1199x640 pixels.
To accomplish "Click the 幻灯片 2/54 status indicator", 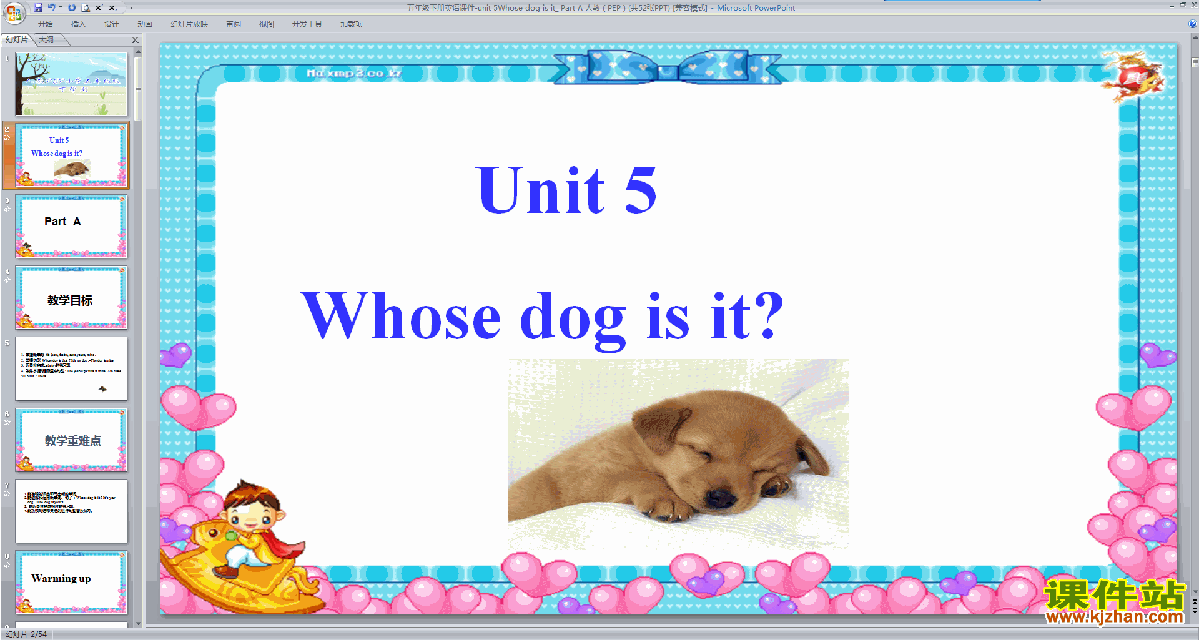I will point(26,634).
